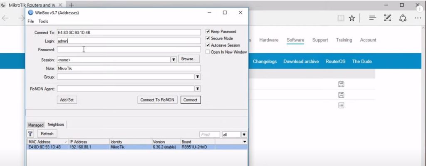Open the changelog list icon on the webpage

click(x=341, y=105)
